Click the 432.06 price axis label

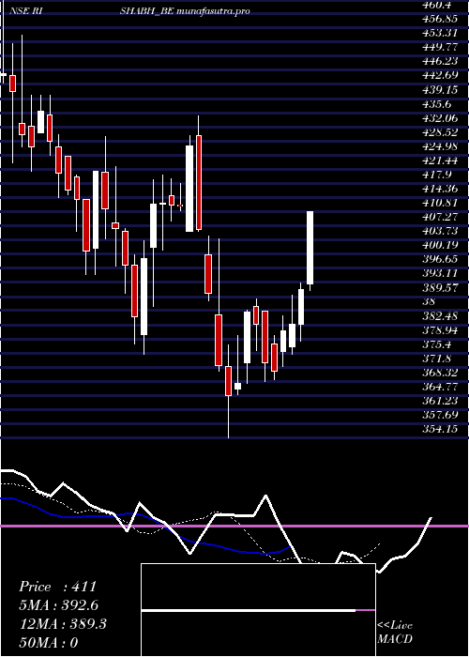point(440,118)
